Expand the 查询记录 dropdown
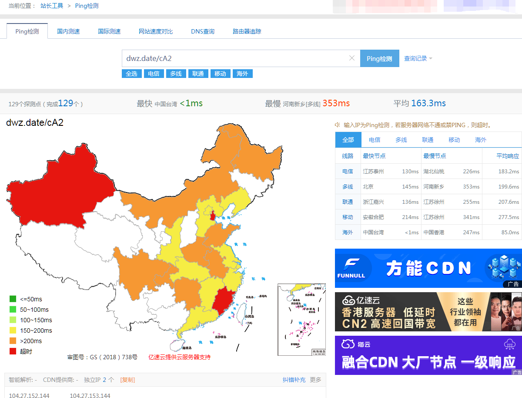Screen dimensions: 522x398 [x=418, y=58]
